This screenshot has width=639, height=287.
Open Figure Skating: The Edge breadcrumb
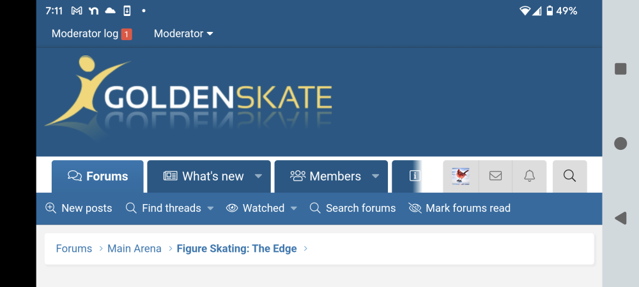click(x=236, y=248)
